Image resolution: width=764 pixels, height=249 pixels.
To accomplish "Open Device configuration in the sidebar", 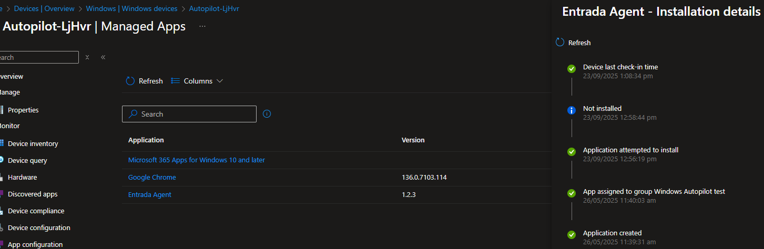I will point(39,227).
